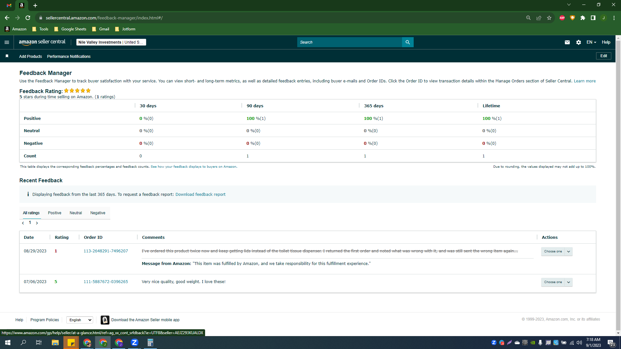The image size is (621, 349).
Task: Open a new browser tab
Action: pyautogui.click(x=35, y=5)
